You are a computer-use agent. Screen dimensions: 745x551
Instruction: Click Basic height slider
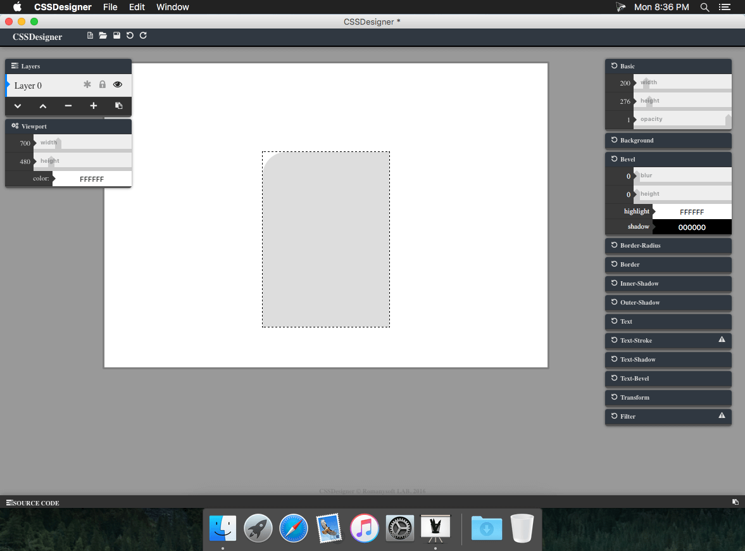pyautogui.click(x=683, y=101)
